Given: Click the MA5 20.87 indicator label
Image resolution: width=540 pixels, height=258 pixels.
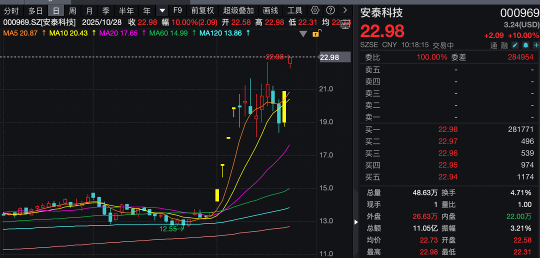Looking at the screenshot, I should 20,33.
